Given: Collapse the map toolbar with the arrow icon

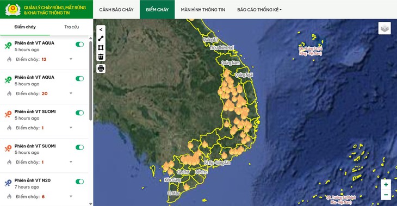Looking at the screenshot, I should tap(101, 29).
